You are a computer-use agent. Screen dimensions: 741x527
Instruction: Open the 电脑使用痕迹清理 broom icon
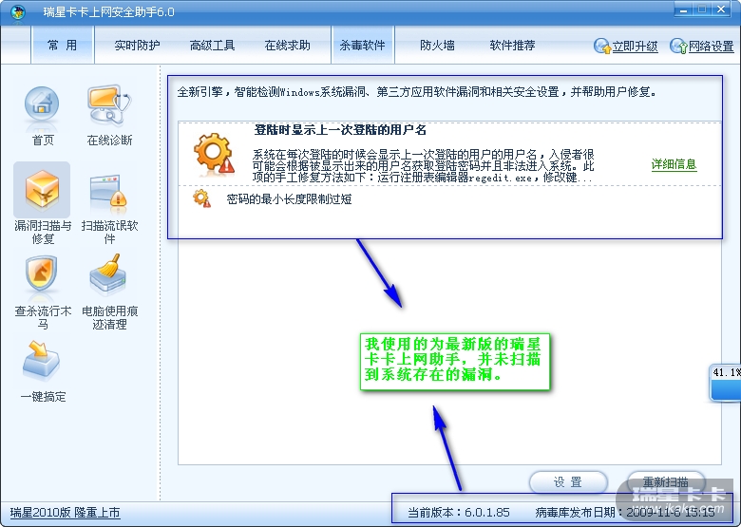pyautogui.click(x=108, y=275)
